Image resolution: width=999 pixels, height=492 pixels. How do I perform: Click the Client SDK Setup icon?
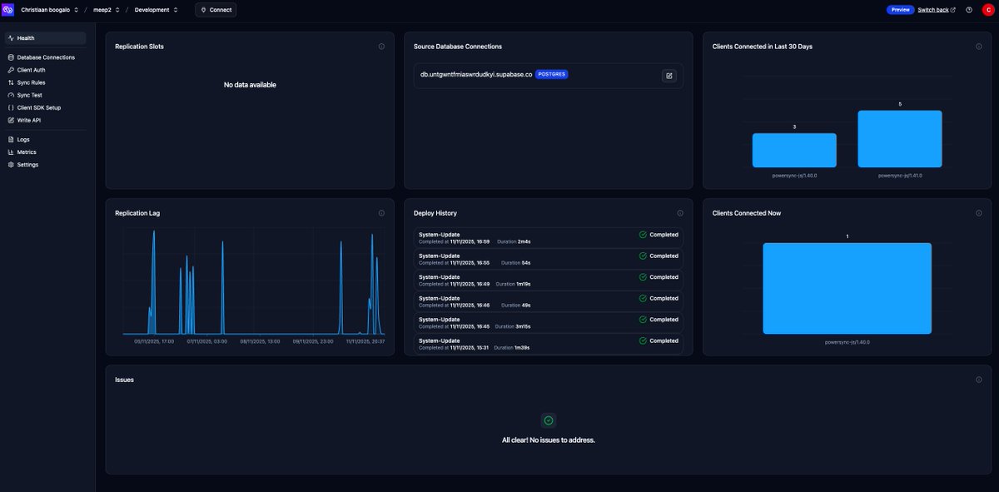pyautogui.click(x=12, y=107)
